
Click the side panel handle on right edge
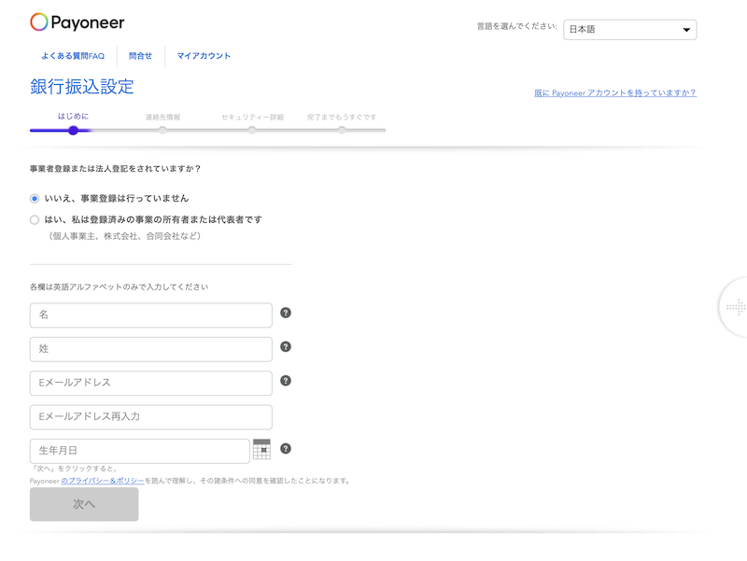[x=736, y=307]
